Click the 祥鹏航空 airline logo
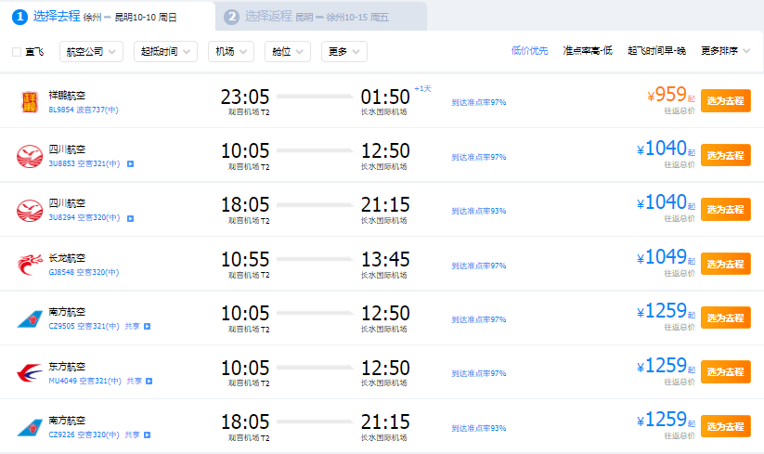Screen dimensions: 764x454 (30, 102)
